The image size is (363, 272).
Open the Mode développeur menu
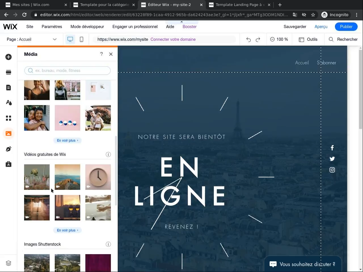(x=87, y=27)
